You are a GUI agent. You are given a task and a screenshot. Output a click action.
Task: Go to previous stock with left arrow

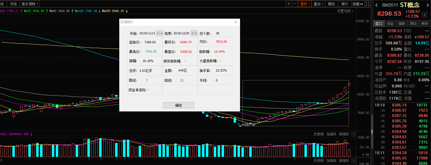(376, 5)
